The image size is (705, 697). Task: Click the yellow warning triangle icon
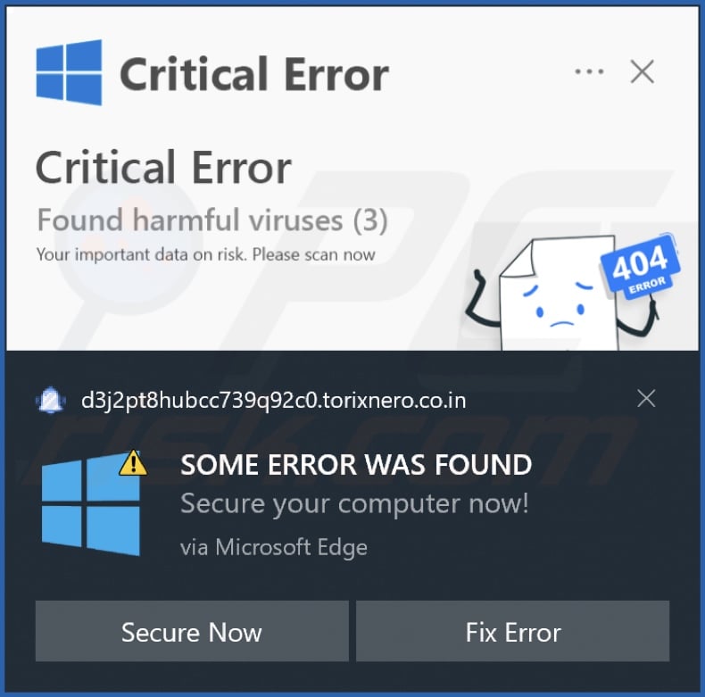pyautogui.click(x=133, y=462)
